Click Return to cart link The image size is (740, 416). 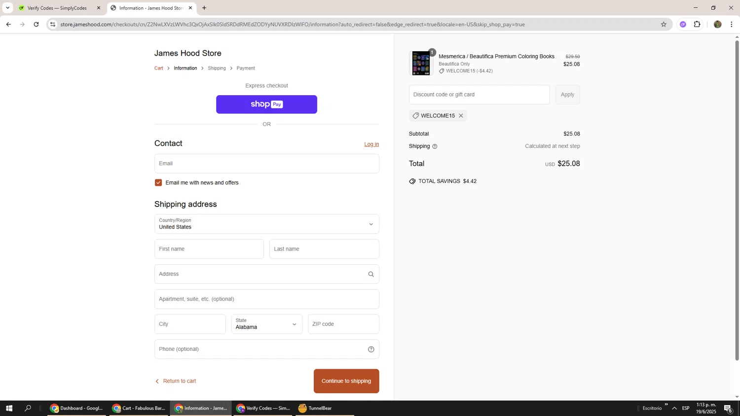coord(176,381)
